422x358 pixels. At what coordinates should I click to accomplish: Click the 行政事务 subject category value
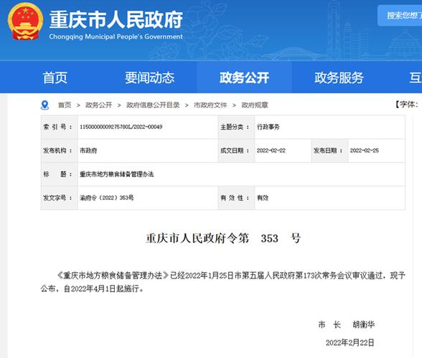pos(268,127)
